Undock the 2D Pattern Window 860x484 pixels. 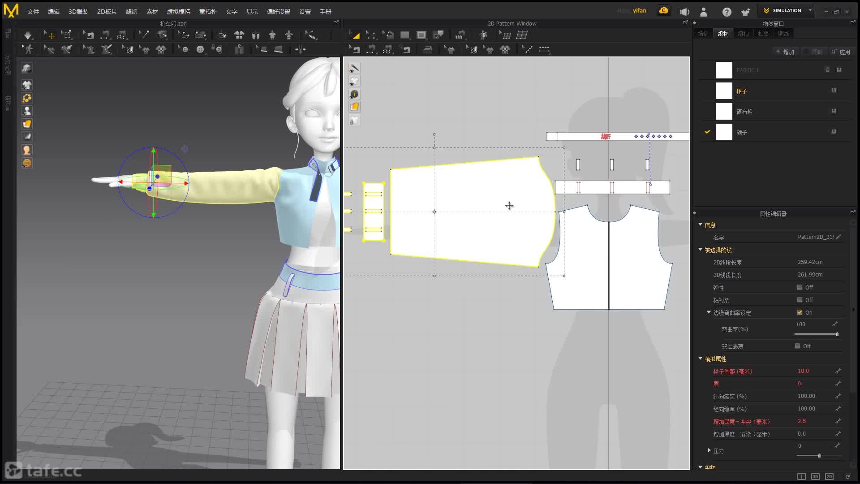pos(684,22)
